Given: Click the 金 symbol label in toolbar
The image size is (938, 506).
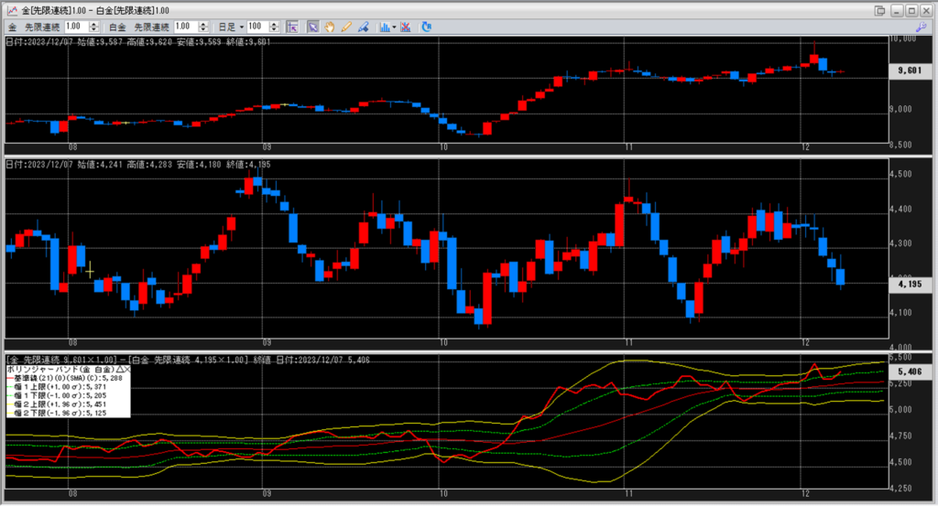Looking at the screenshot, I should [x=12, y=27].
